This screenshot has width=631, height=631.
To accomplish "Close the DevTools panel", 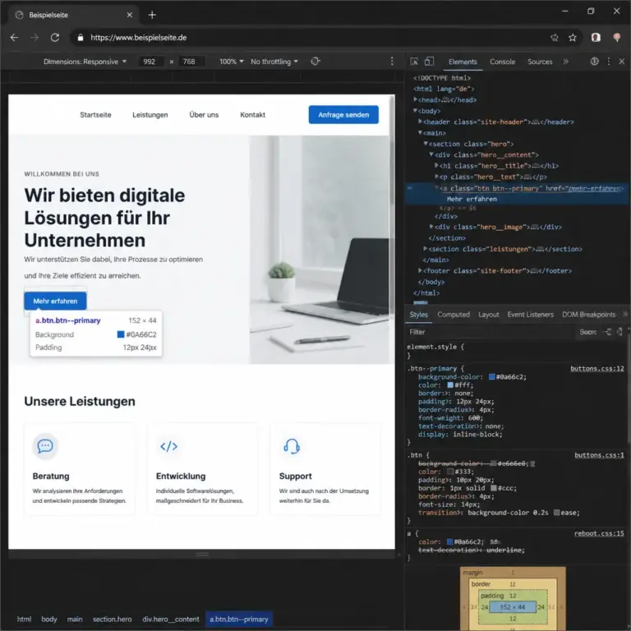I will click(x=622, y=61).
